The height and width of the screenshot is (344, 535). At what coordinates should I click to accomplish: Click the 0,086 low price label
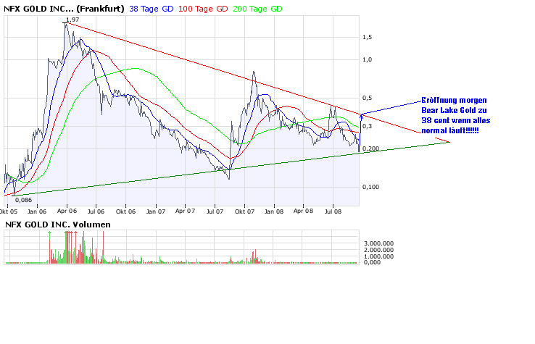(x=23, y=199)
